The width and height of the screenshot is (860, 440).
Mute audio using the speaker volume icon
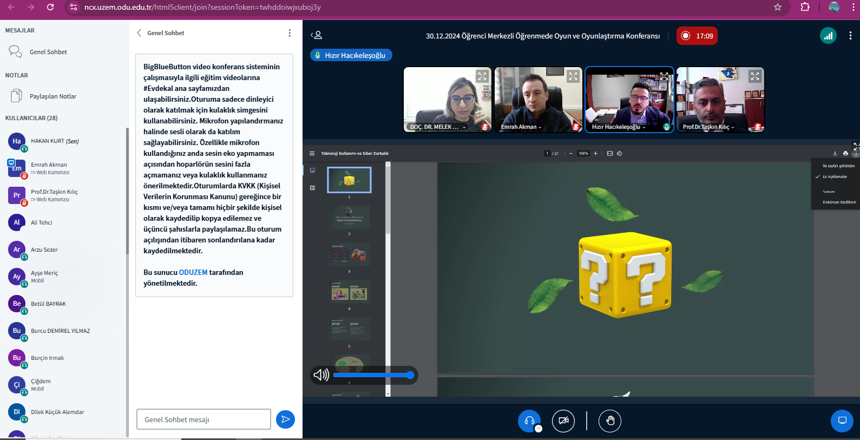tap(321, 375)
